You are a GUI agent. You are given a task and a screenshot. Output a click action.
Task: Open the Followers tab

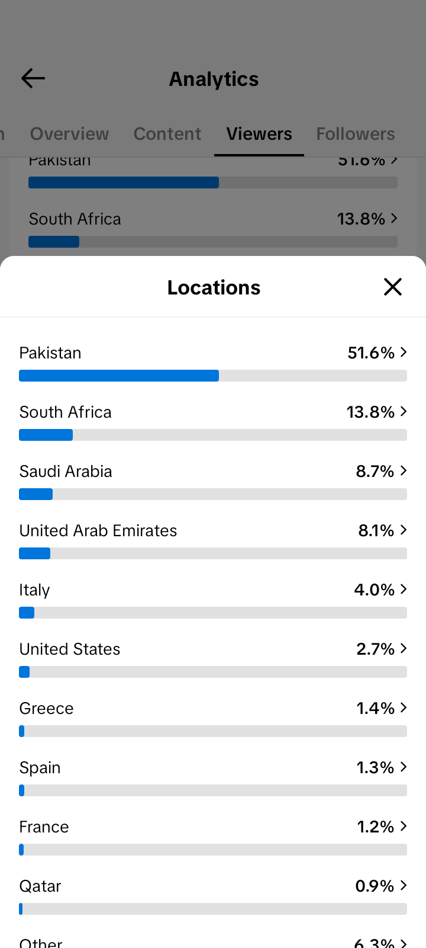point(356,134)
